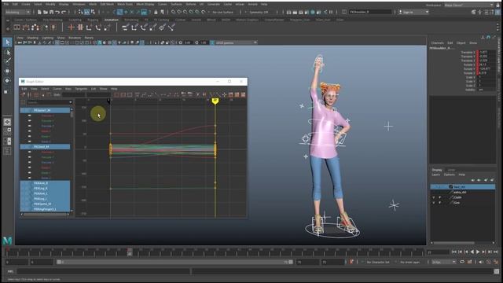Click the New Scene icon
Screen dimensions: 503x283
pyautogui.click(x=39, y=12)
